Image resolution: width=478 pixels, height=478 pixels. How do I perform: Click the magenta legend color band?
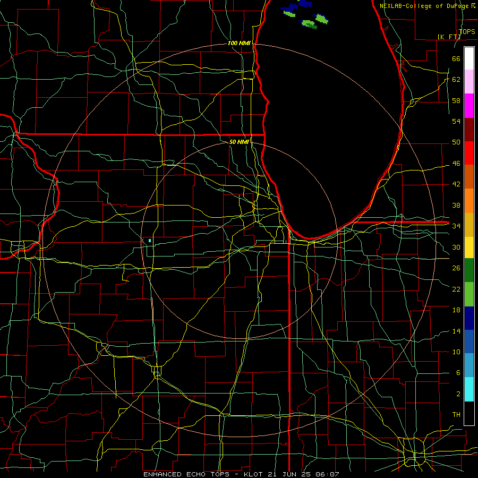(x=469, y=106)
